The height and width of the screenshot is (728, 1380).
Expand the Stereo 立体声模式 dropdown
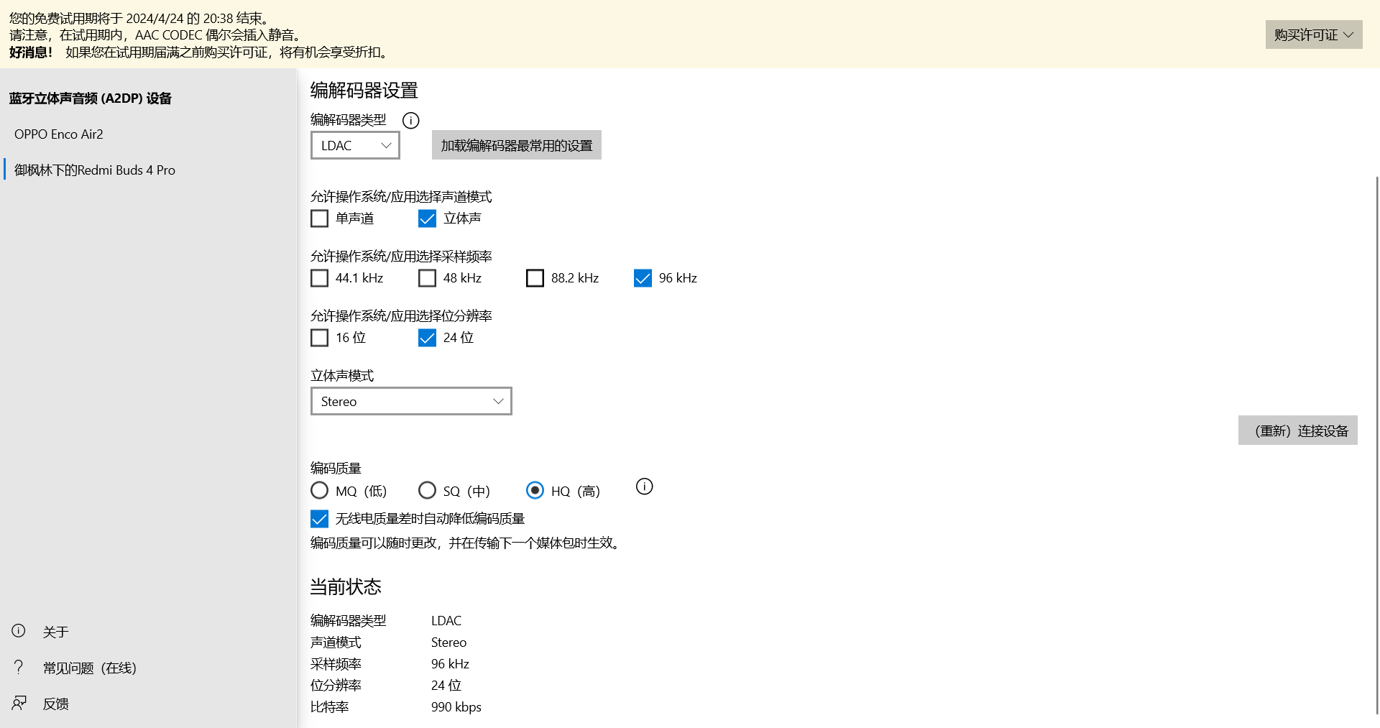411,401
